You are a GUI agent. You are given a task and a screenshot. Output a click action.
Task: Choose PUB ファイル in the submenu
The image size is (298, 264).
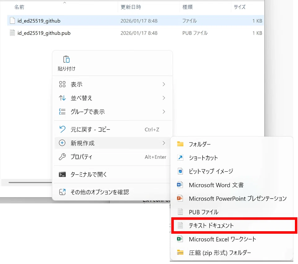(232, 212)
